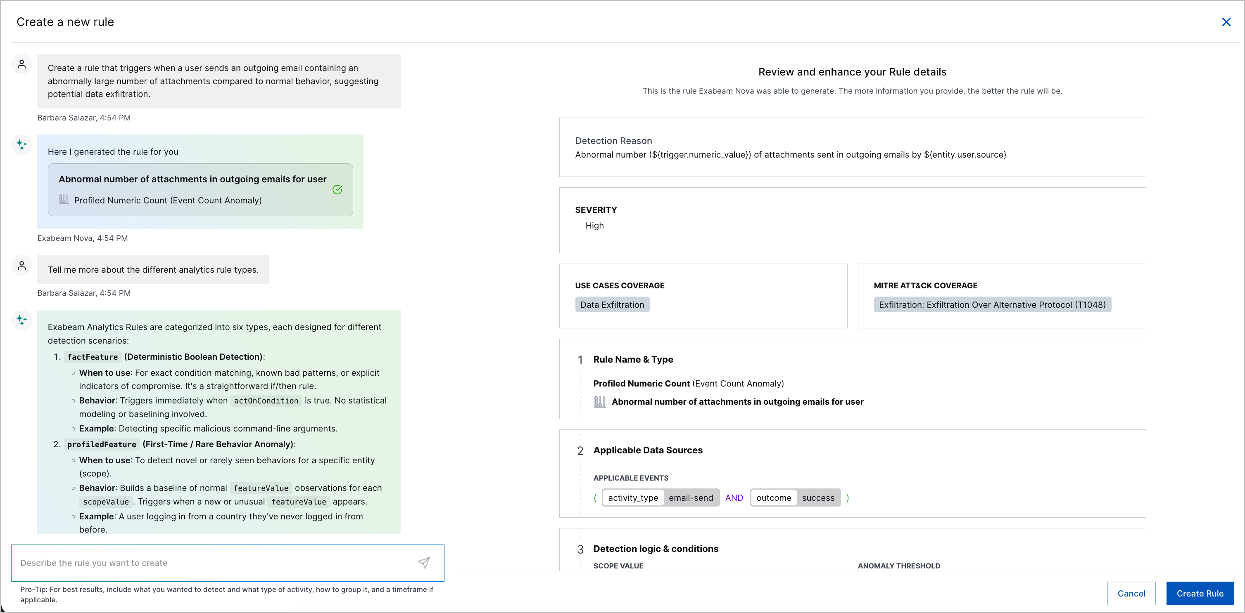Click the MITRE ATT&CK COVERAGE heading
The width and height of the screenshot is (1245, 613).
click(925, 285)
